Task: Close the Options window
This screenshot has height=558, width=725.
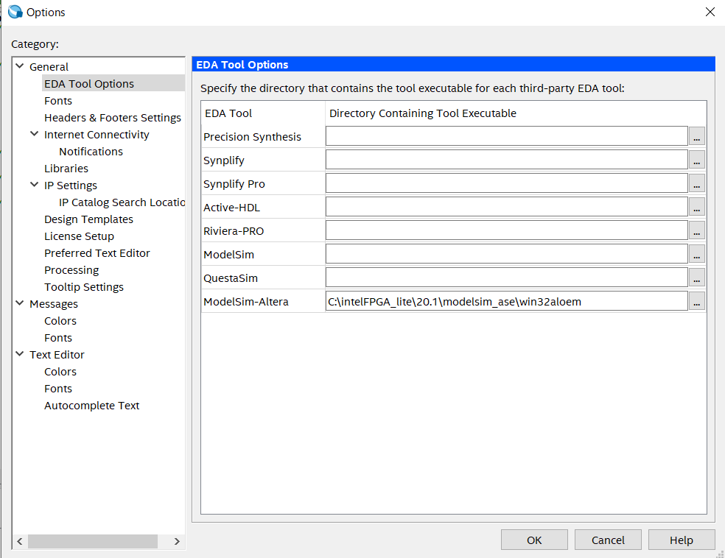Action: pyautogui.click(x=710, y=12)
